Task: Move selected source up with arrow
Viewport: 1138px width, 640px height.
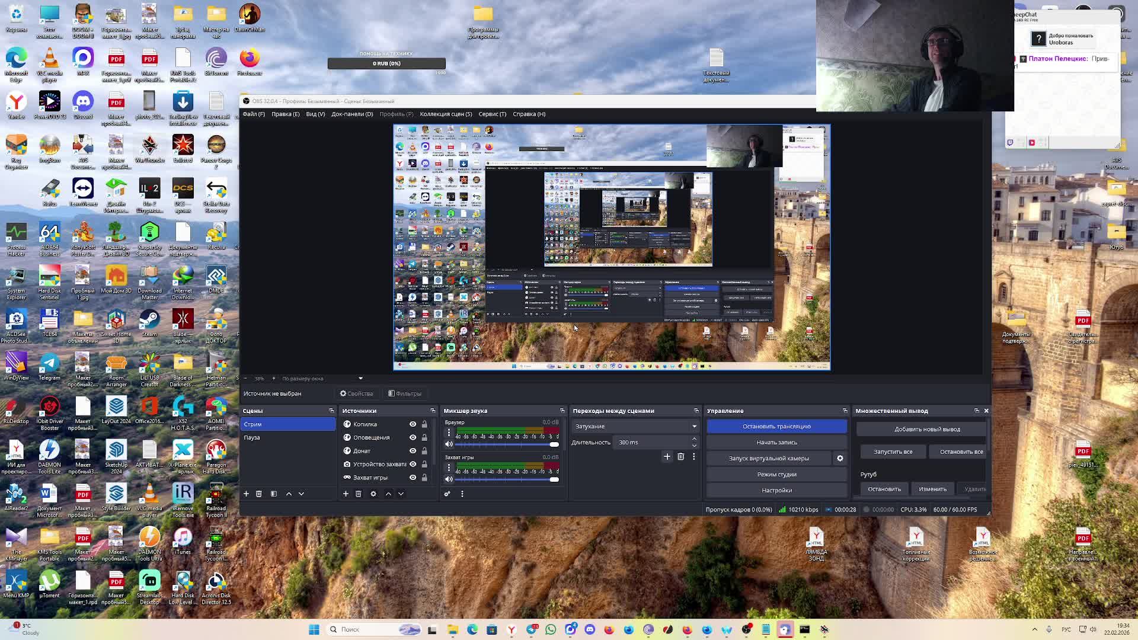Action: tap(388, 494)
